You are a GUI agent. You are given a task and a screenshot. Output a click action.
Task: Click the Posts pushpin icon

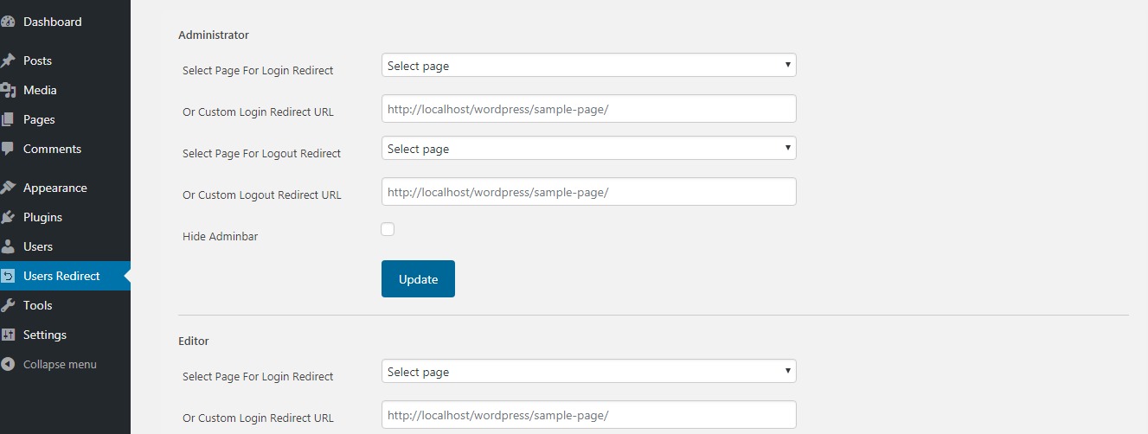(8, 61)
